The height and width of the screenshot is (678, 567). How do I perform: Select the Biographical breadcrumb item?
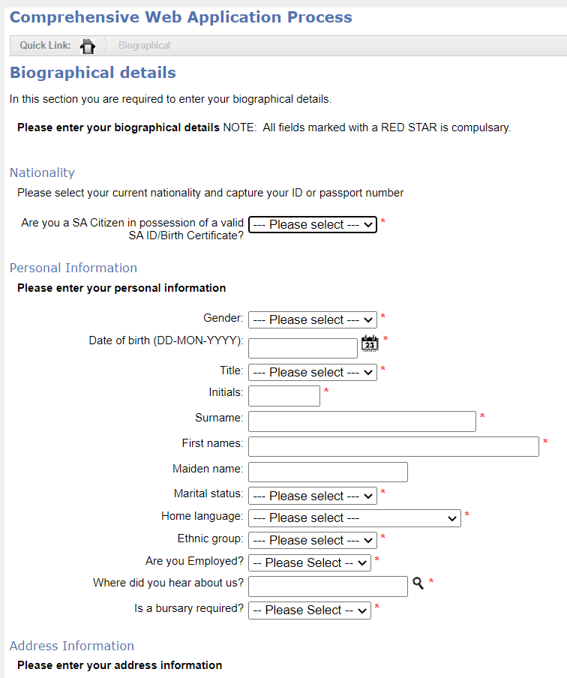coord(144,46)
